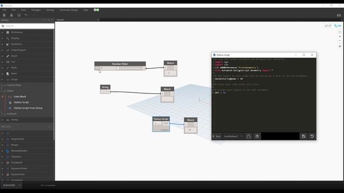
Task: Click the Revit R category icon
Action: 8,74
